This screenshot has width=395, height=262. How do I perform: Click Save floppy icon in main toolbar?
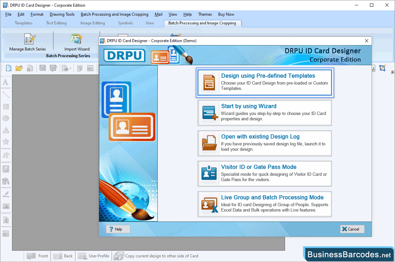tap(42, 68)
